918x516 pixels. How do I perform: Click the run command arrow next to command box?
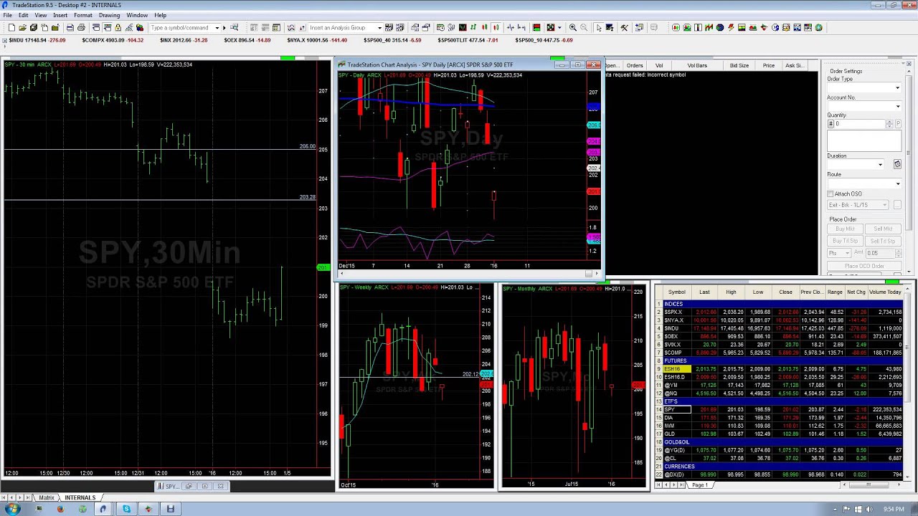tap(224, 28)
